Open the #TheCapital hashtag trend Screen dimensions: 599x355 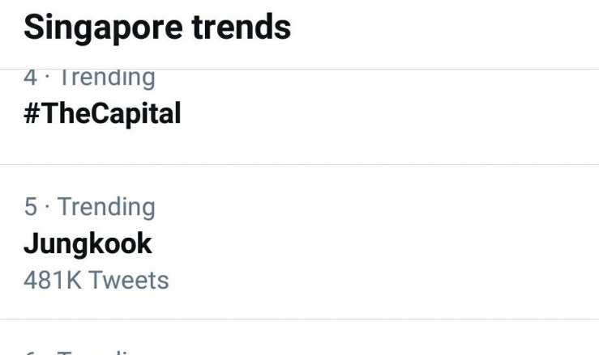(x=102, y=113)
